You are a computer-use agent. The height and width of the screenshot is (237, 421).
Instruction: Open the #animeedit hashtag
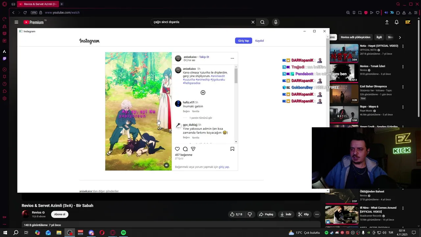tap(218, 76)
